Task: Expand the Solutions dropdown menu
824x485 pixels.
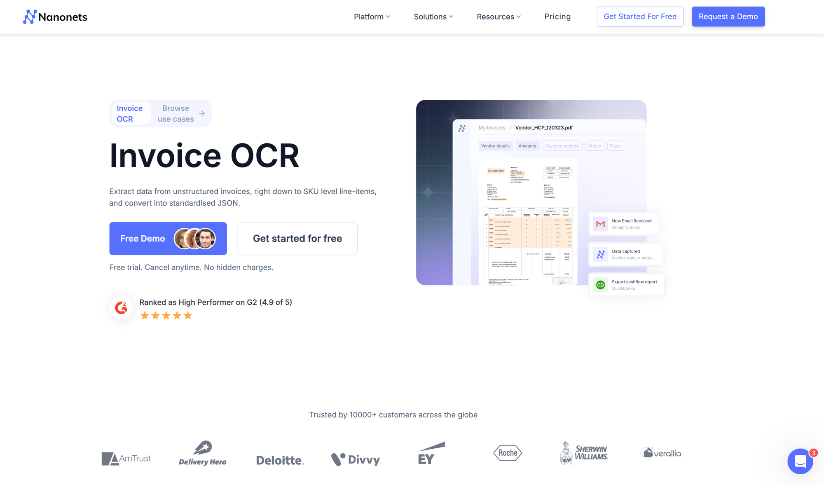Action: pyautogui.click(x=433, y=16)
